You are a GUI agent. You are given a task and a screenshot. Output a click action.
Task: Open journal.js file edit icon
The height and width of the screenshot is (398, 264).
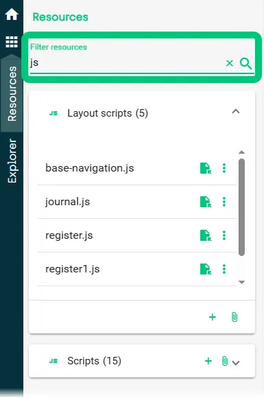point(206,202)
